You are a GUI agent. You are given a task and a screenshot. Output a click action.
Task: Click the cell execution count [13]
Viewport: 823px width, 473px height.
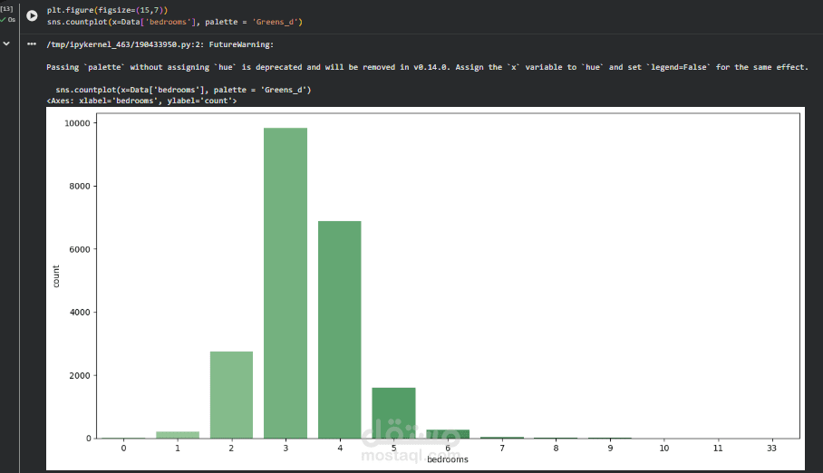6,9
